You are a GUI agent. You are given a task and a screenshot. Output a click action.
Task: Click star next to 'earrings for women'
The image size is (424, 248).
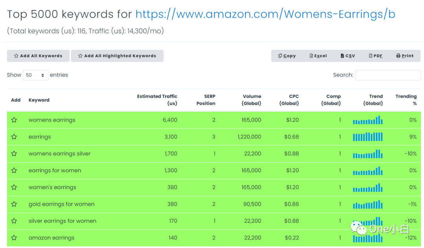pos(14,170)
